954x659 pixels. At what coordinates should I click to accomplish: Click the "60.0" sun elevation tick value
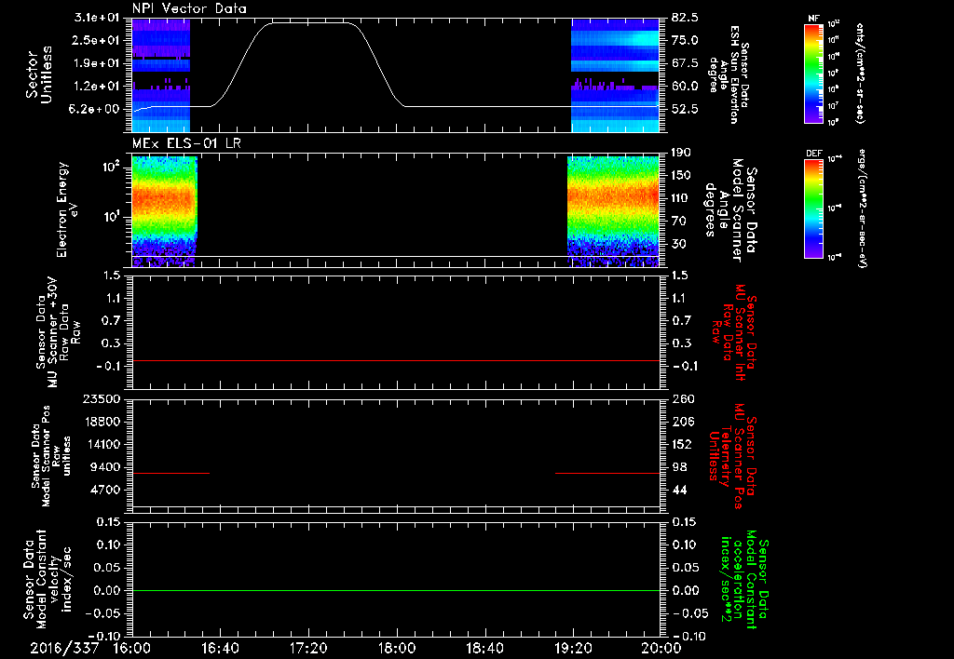[x=685, y=87]
